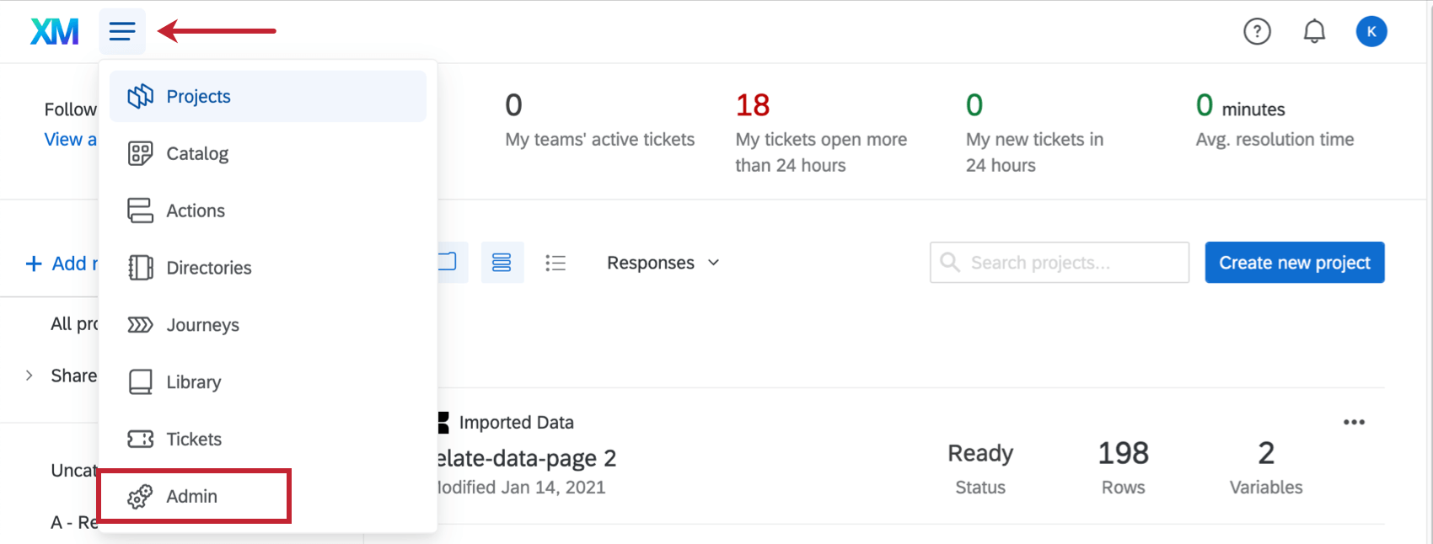
Task: Open the Tickets page
Action: click(194, 439)
